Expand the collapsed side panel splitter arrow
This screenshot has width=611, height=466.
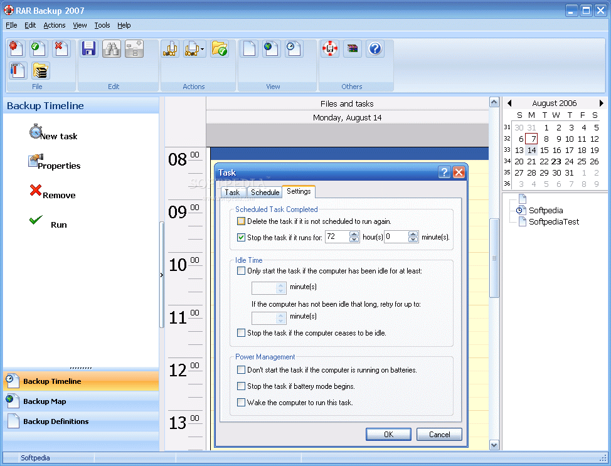(x=161, y=275)
